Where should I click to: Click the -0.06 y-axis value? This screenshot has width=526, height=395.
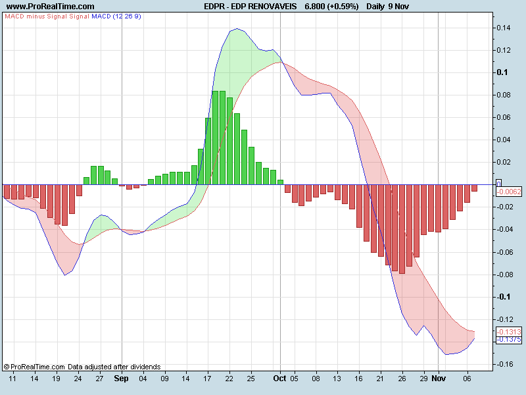pyautogui.click(x=504, y=252)
